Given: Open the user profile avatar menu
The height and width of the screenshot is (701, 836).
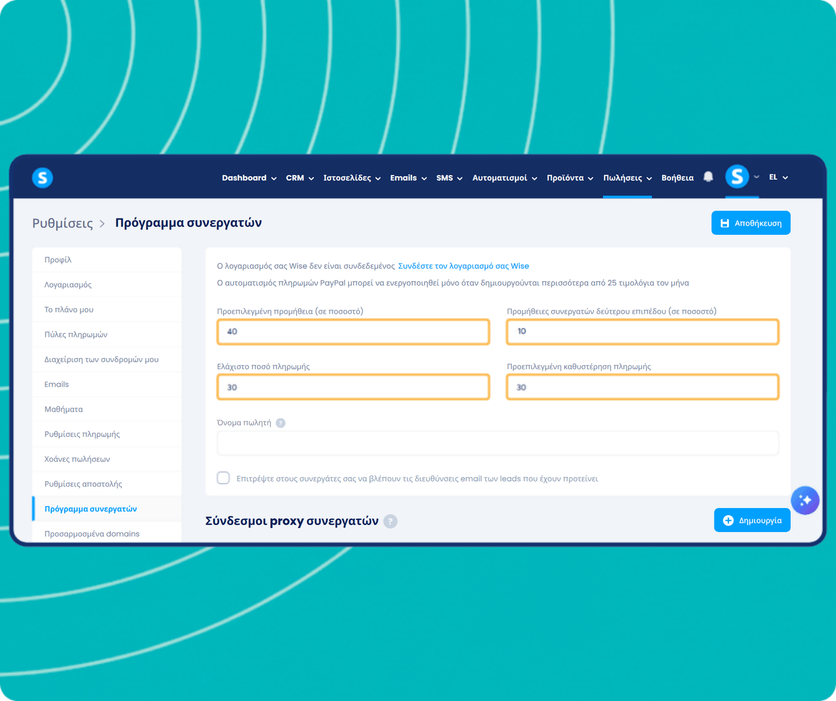Looking at the screenshot, I should coord(737,177).
